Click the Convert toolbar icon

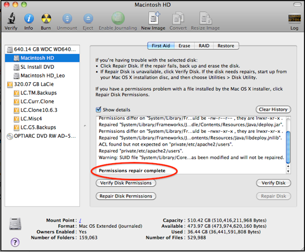click(x=178, y=19)
